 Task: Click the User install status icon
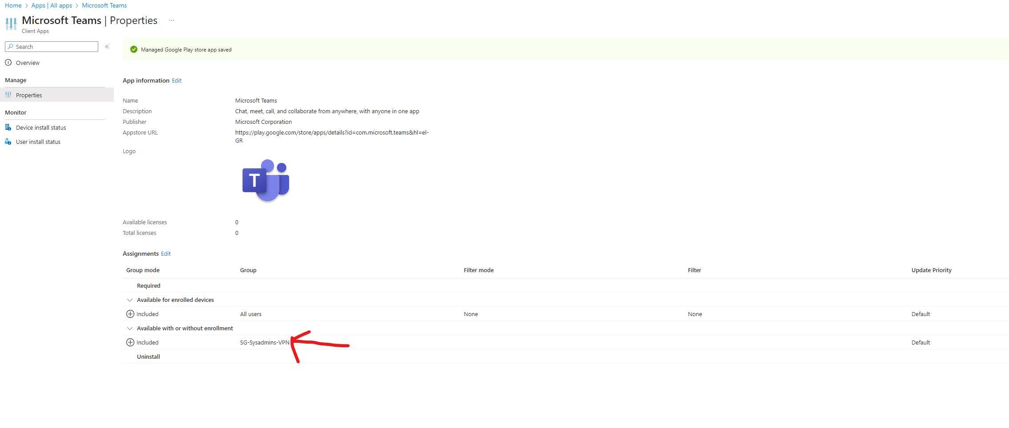8,142
